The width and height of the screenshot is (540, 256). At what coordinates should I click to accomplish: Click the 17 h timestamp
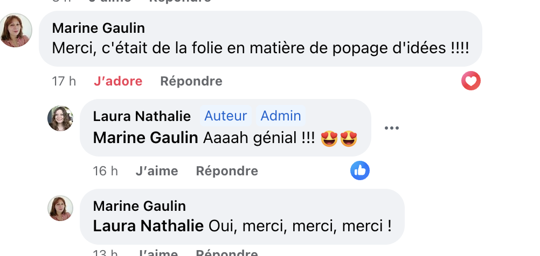[64, 81]
